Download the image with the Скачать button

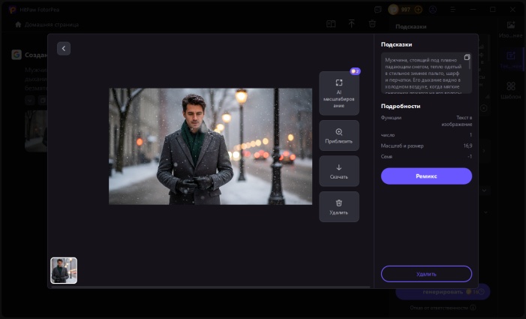click(x=339, y=171)
